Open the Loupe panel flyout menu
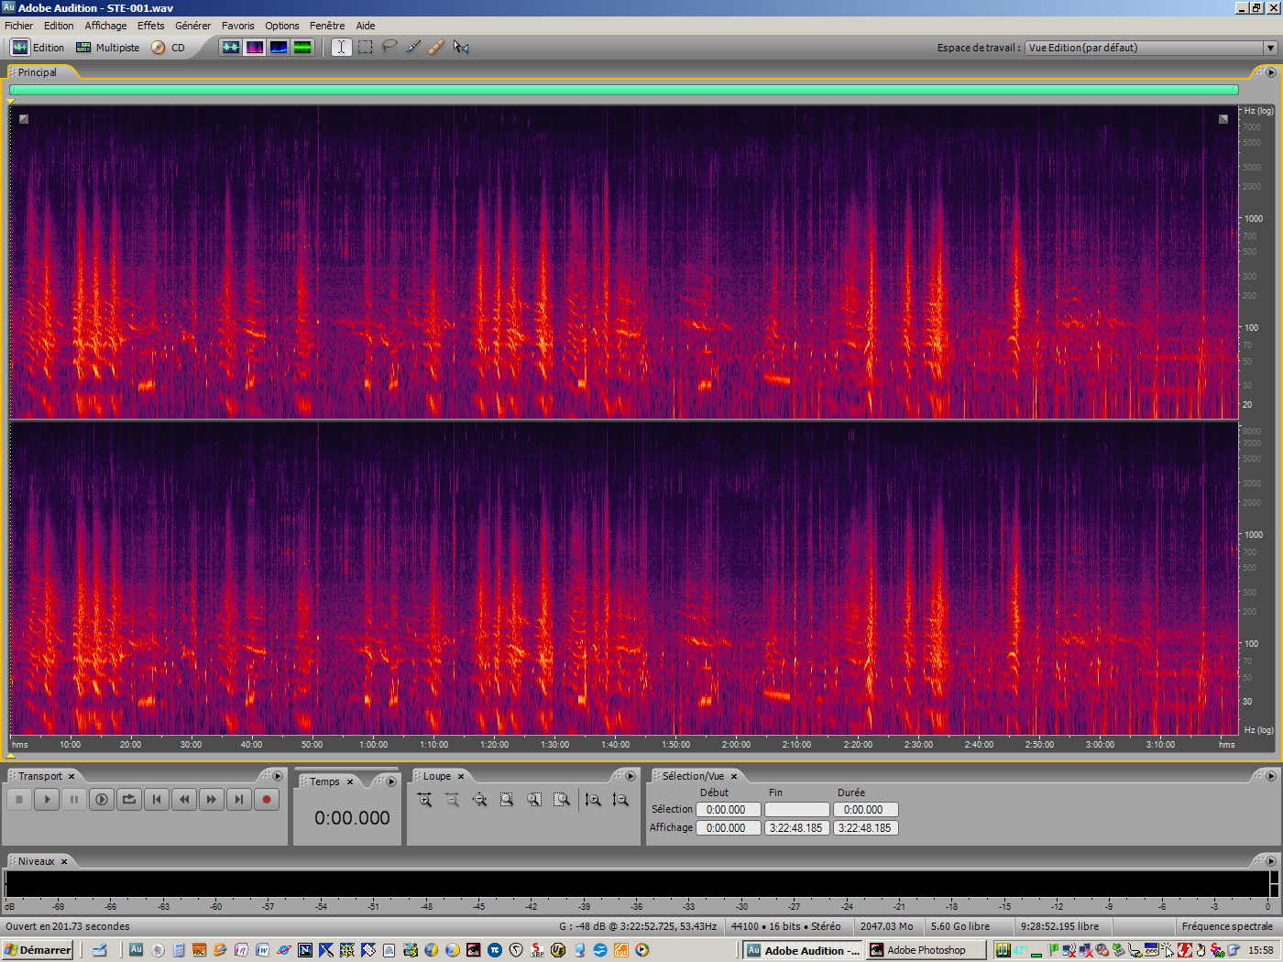The image size is (1283, 962). [631, 775]
